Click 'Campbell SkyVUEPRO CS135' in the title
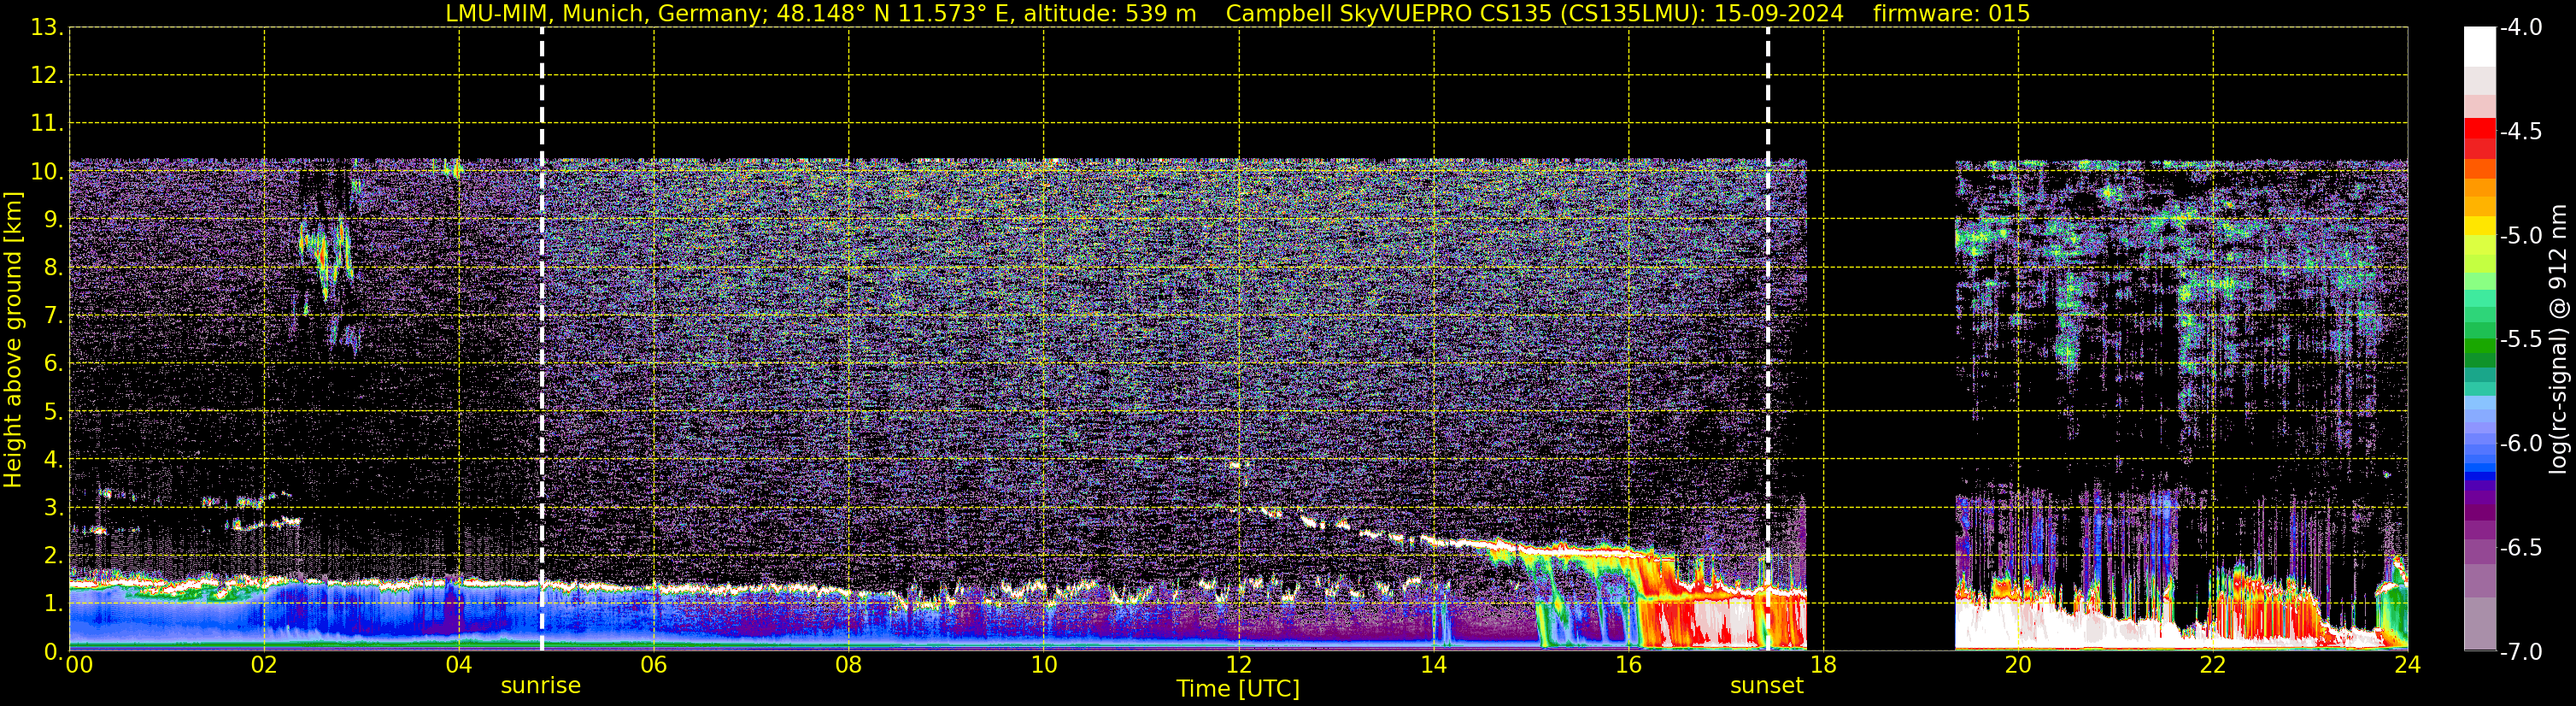Viewport: 2576px width, 706px height. pyautogui.click(x=1389, y=14)
